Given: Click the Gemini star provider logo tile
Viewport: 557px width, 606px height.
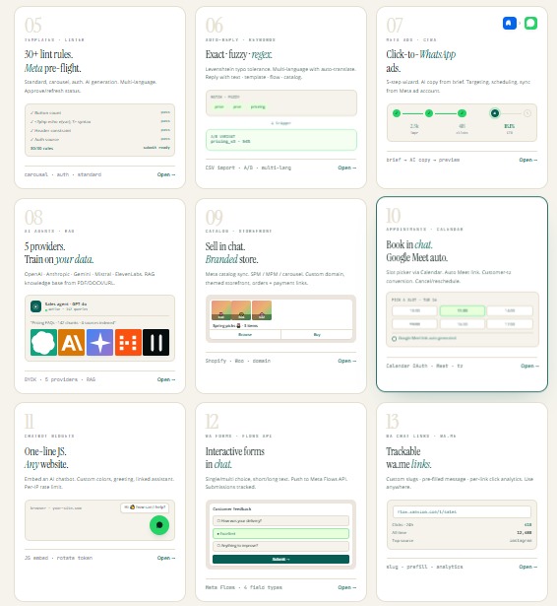Looking at the screenshot, I should point(100,343).
